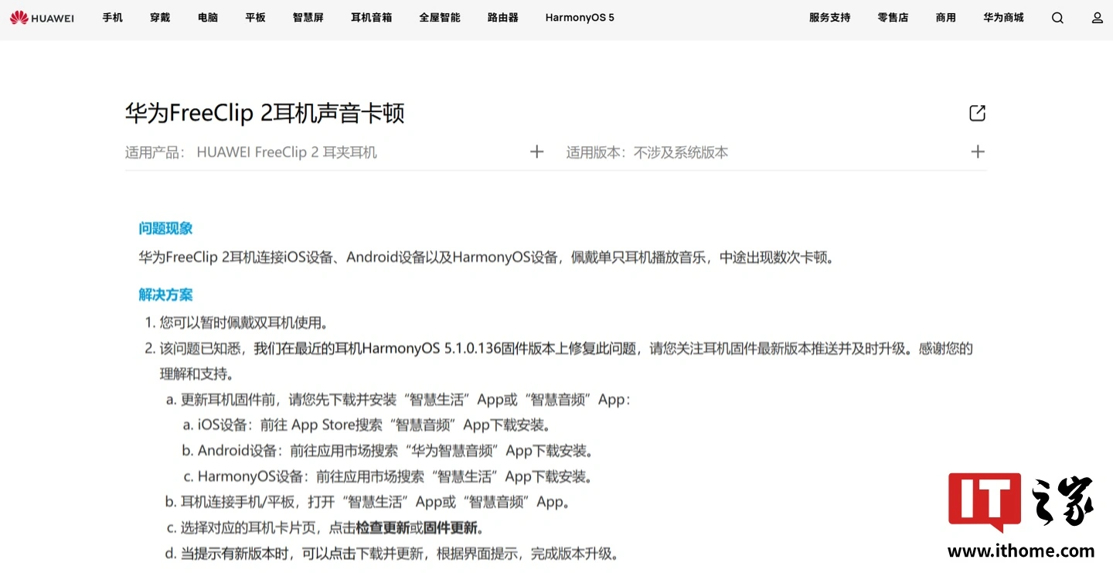Click the share/external-link icon beside the article title
This screenshot has height=573, width=1113.
(x=976, y=112)
